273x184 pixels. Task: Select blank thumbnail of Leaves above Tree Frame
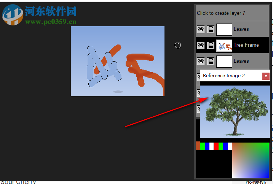(224, 30)
